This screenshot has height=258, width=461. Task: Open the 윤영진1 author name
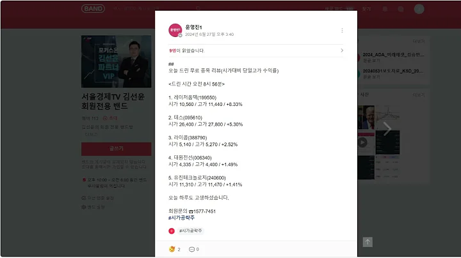coord(193,27)
